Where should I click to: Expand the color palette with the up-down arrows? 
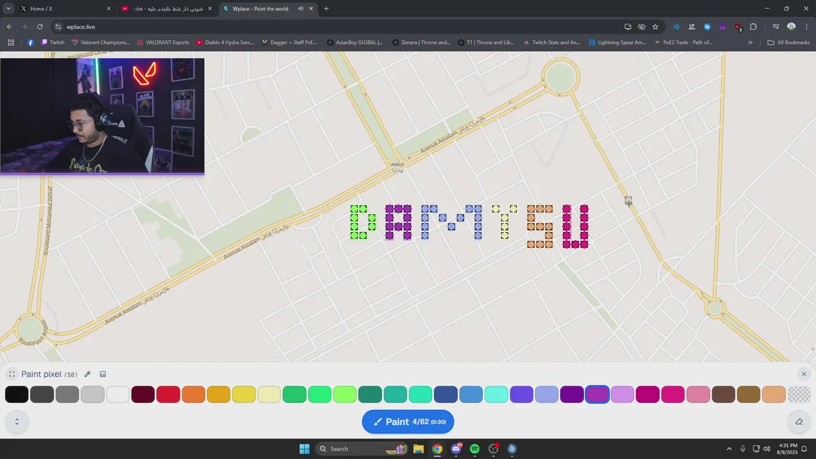click(17, 421)
